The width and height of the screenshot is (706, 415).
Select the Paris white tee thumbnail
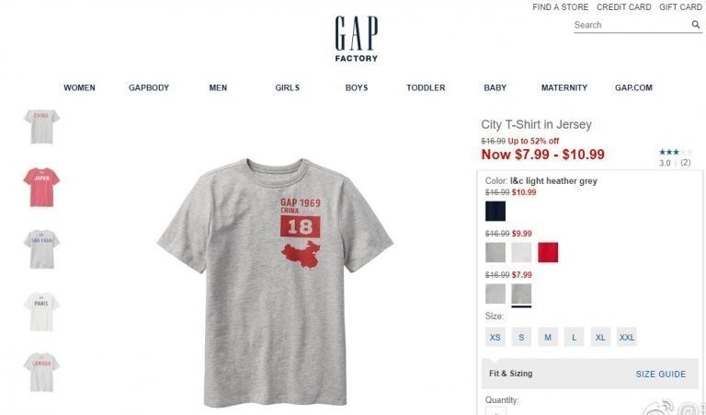[41, 312]
